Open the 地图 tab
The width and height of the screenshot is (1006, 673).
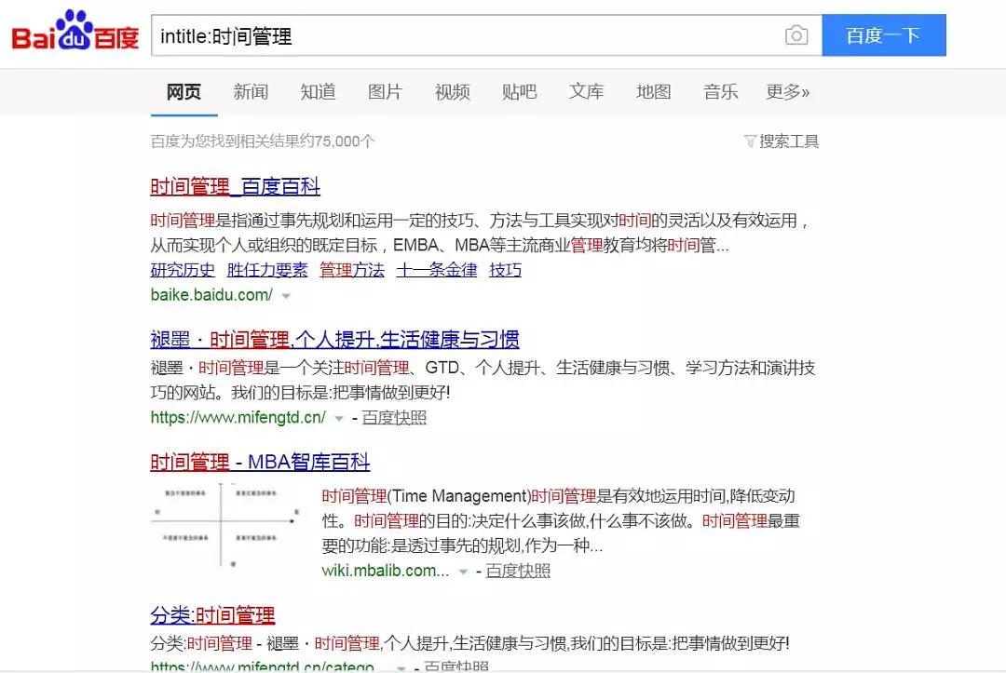653,92
